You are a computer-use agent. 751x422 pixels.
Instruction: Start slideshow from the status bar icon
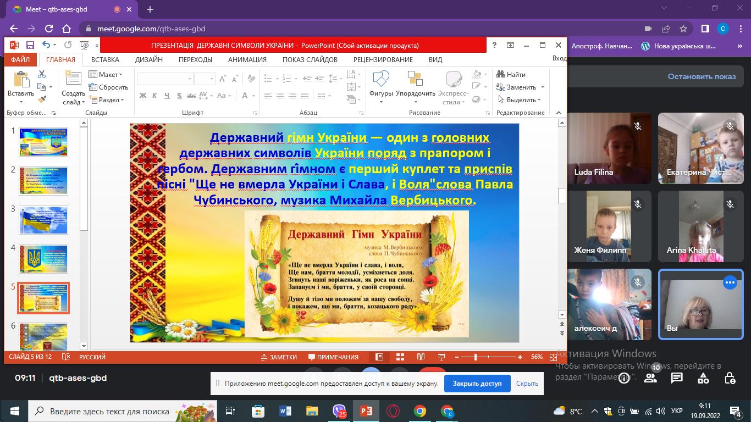pos(441,357)
